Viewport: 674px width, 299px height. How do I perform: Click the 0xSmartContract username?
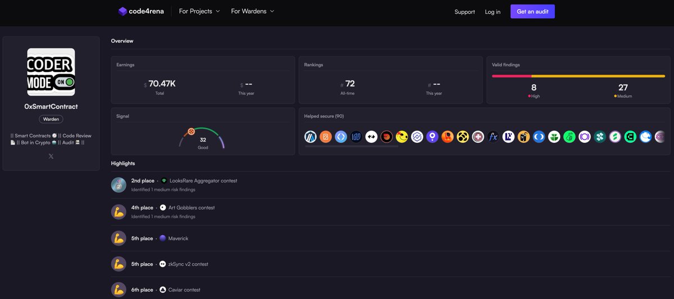[x=51, y=106]
